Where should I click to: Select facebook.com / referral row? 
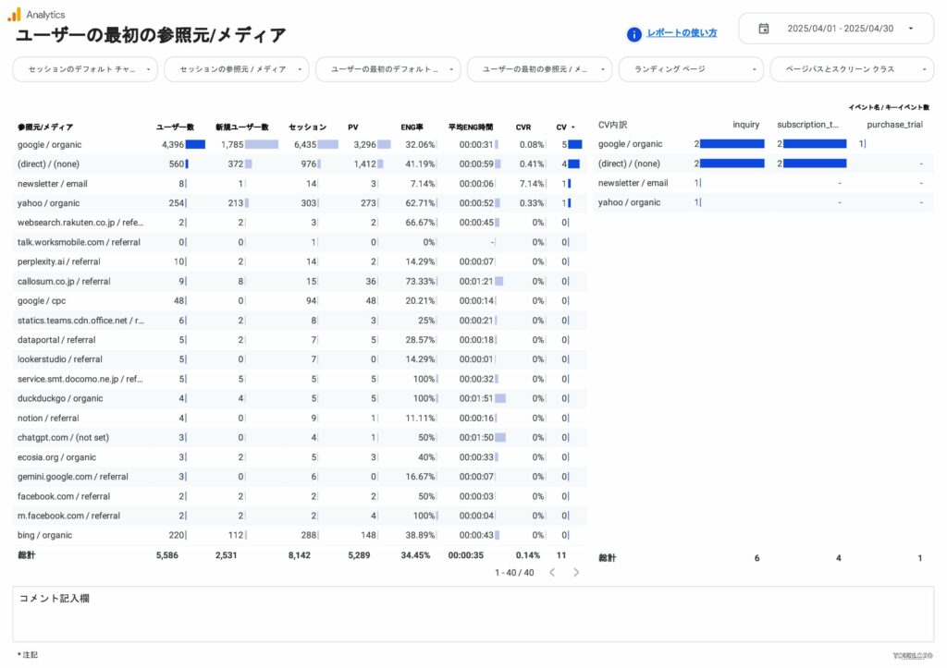tap(301, 496)
